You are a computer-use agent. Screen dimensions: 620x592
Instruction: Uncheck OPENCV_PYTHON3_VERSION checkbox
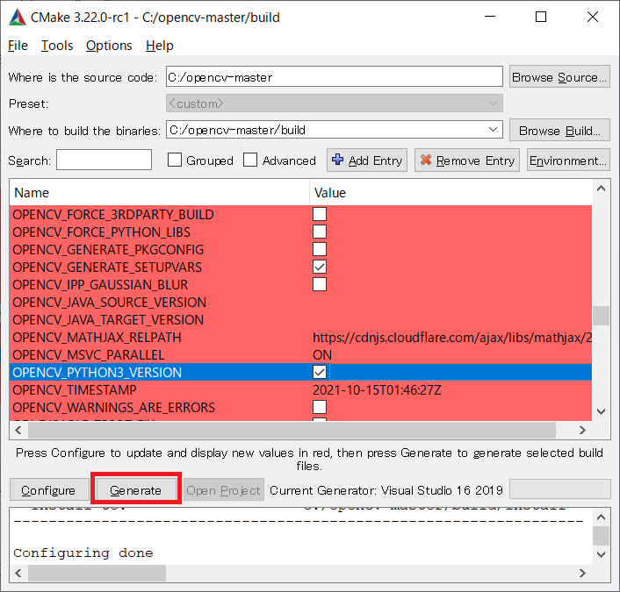point(320,372)
